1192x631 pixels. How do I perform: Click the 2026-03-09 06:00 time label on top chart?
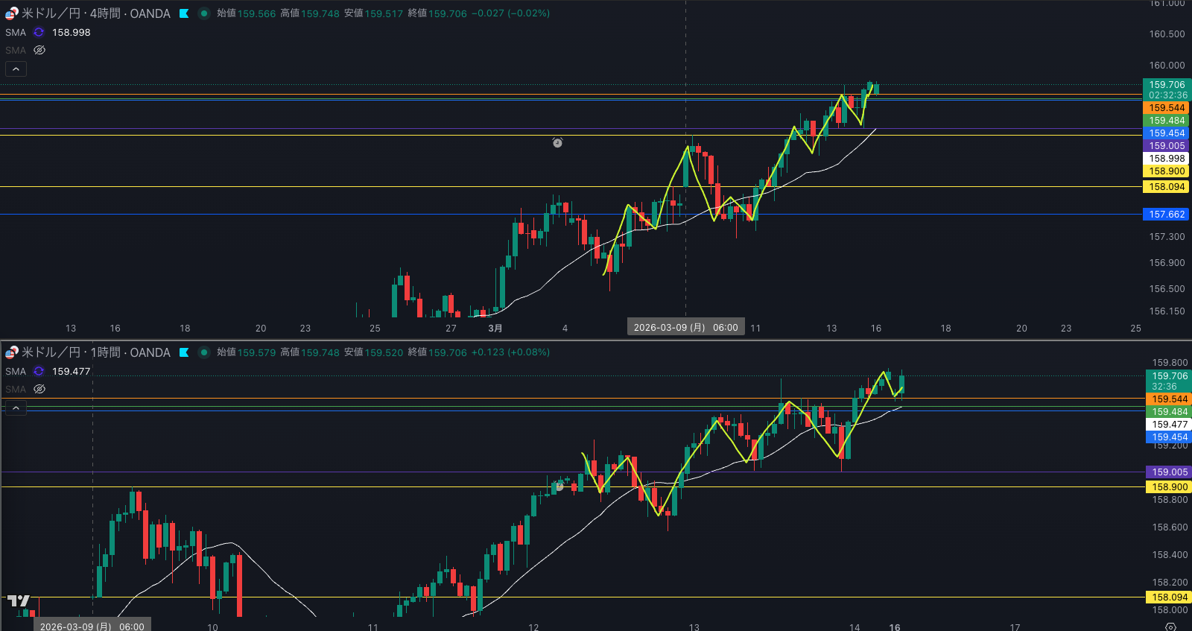point(685,327)
